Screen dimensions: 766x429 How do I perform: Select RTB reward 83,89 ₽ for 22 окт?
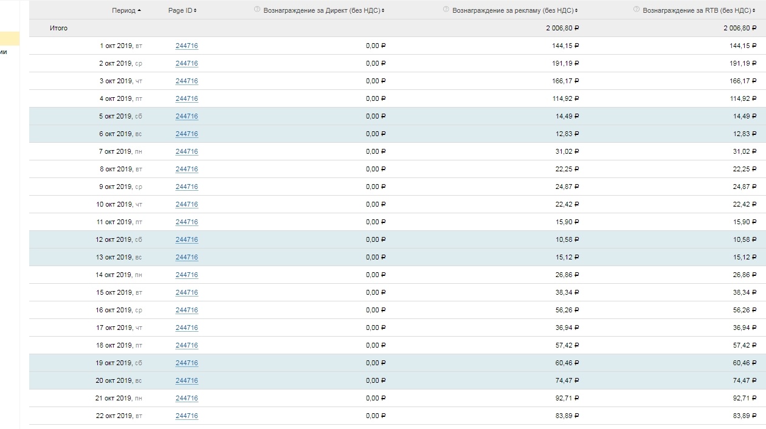(x=745, y=416)
